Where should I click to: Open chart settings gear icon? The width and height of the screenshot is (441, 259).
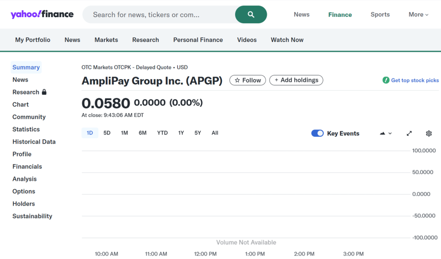[429, 133]
